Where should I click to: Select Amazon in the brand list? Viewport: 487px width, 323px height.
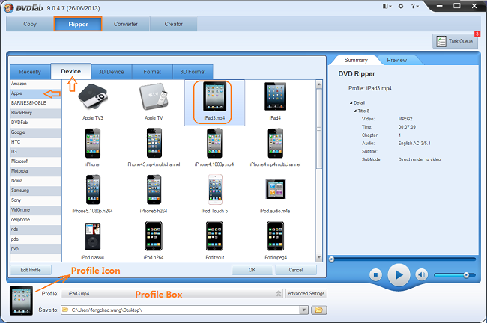click(x=36, y=84)
